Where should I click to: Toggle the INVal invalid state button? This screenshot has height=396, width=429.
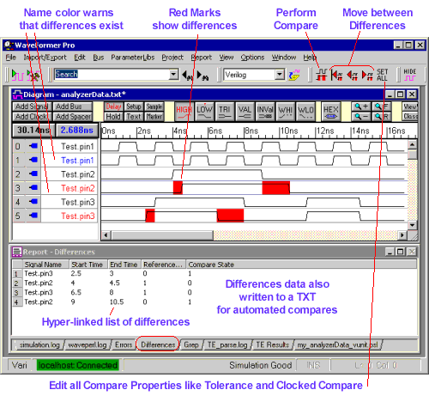coord(265,112)
